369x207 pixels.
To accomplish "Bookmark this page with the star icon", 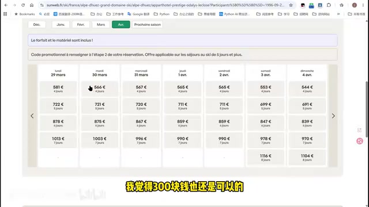I will (x=291, y=5).
